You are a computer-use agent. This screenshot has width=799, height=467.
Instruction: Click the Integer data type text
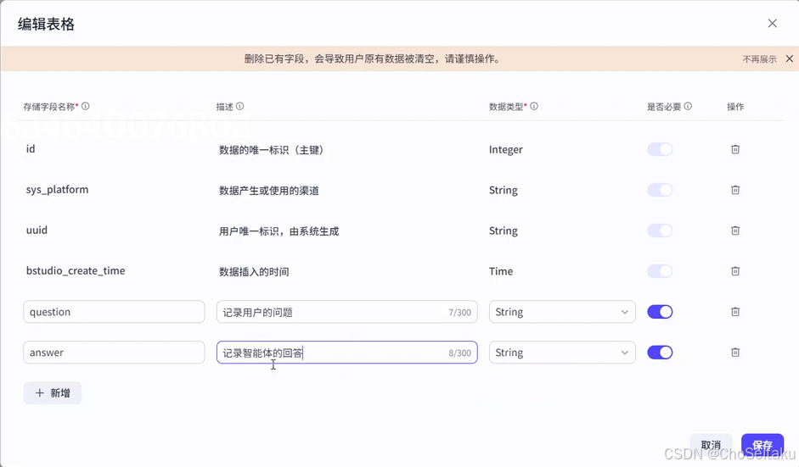coord(506,149)
